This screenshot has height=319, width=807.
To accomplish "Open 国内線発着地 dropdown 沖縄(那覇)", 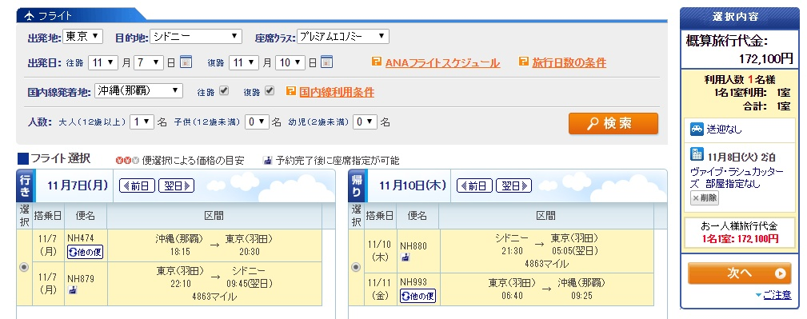I will click(x=138, y=91).
